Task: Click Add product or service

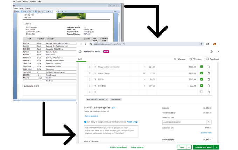Action: [96, 99]
